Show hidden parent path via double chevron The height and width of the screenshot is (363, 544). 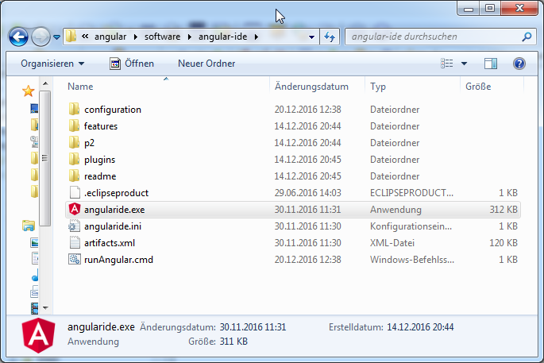pyautogui.click(x=85, y=36)
